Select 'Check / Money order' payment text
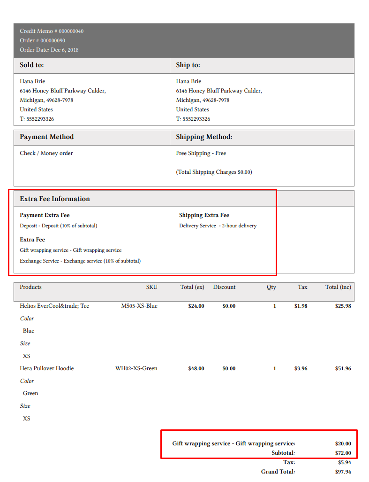The width and height of the screenshot is (369, 482). pyautogui.click(x=46, y=153)
